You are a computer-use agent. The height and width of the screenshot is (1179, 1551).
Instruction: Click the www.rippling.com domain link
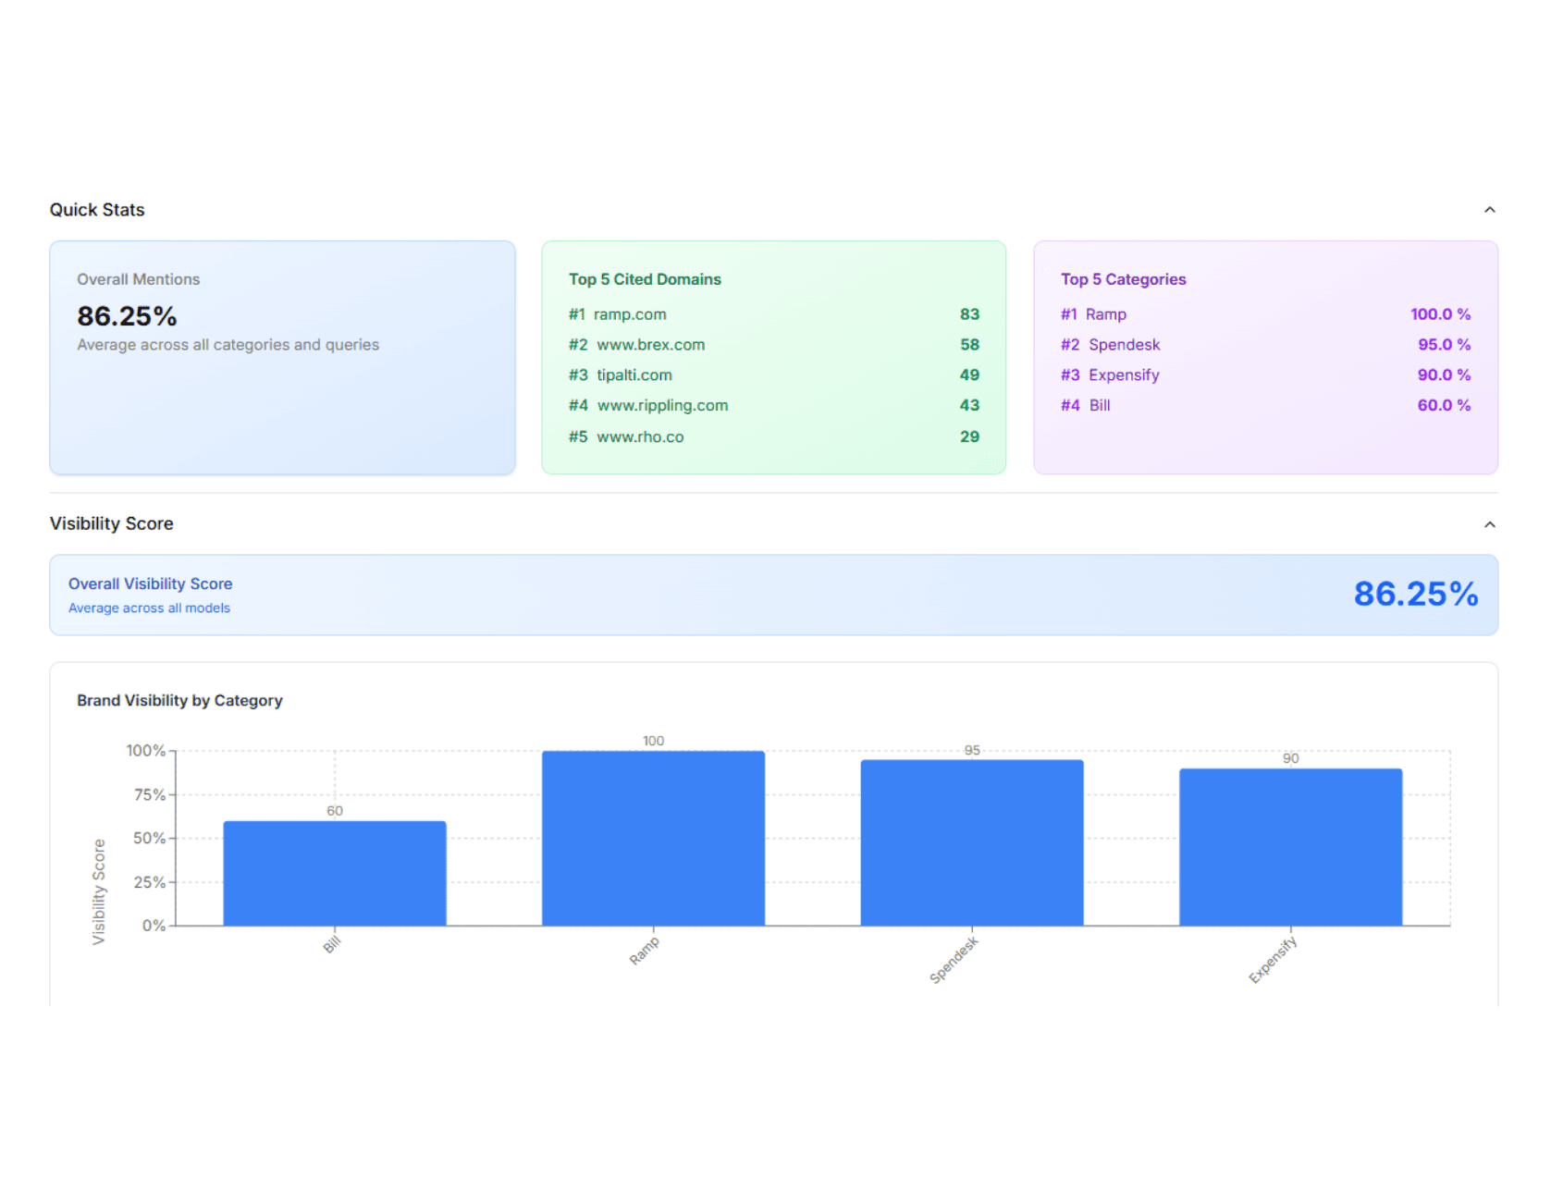coord(662,405)
